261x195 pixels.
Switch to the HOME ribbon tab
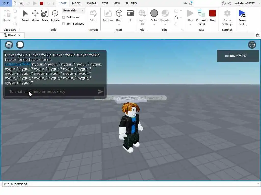[63, 3]
